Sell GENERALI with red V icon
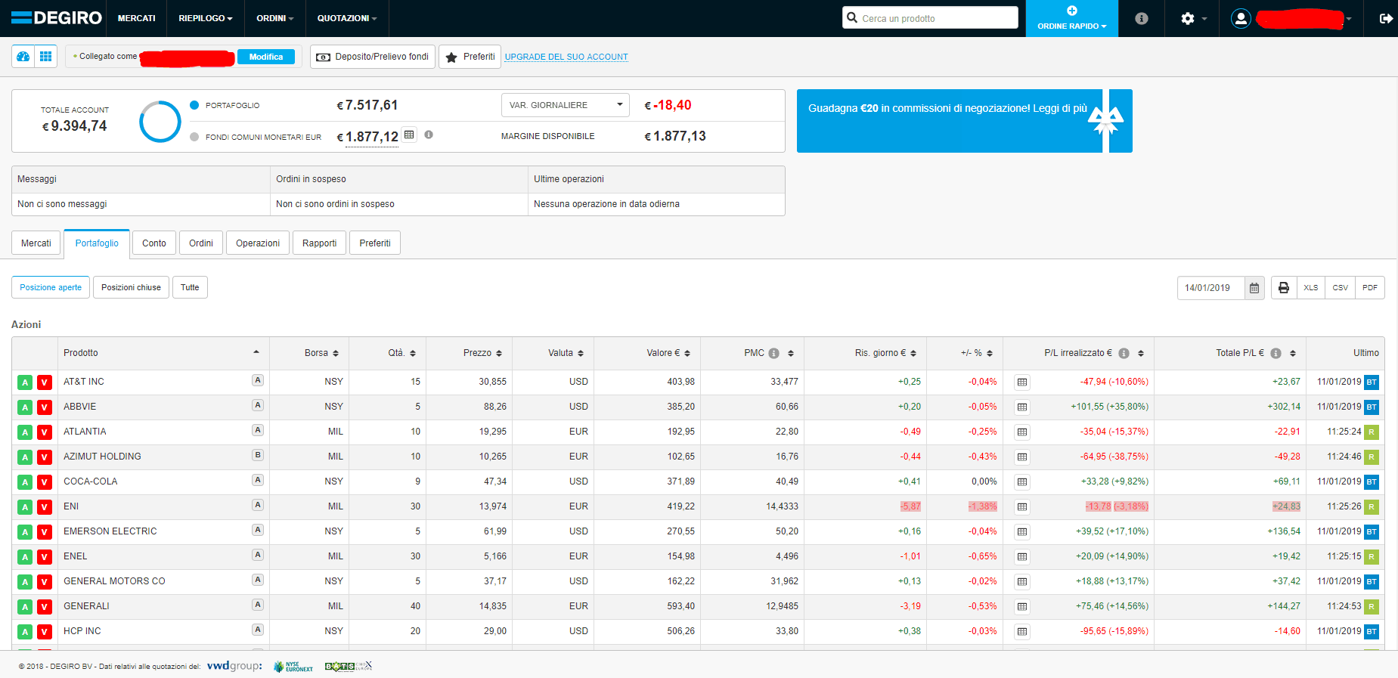 [x=45, y=607]
